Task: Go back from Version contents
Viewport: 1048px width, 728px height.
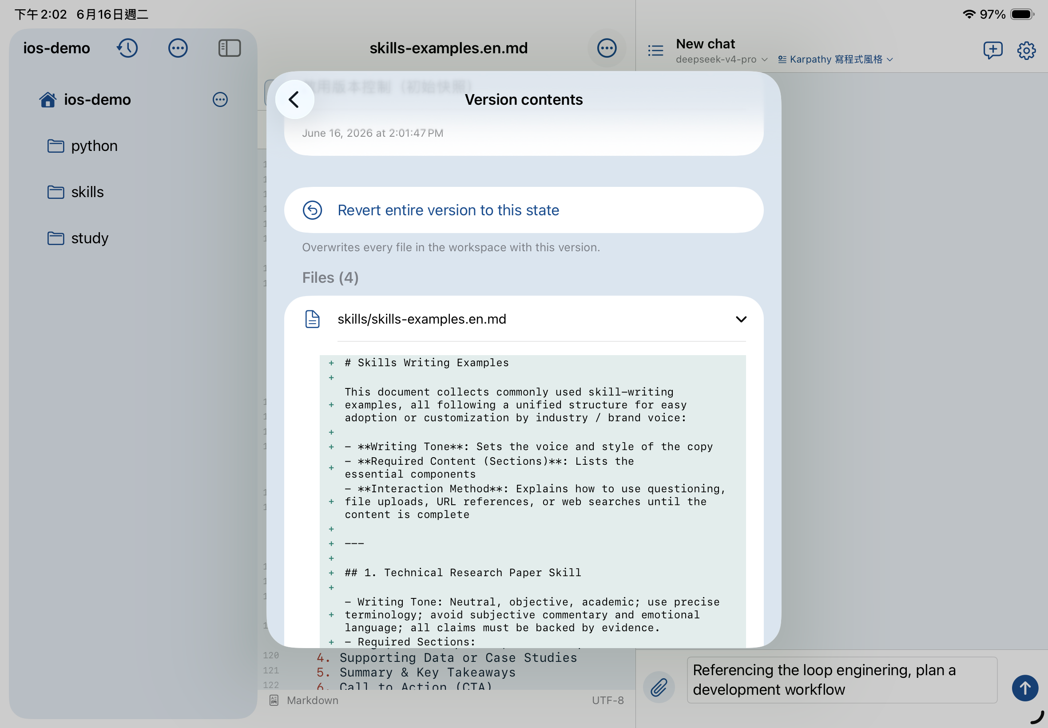Action: (295, 99)
